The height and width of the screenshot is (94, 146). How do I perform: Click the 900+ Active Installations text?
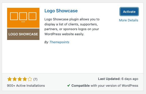tap(26, 86)
